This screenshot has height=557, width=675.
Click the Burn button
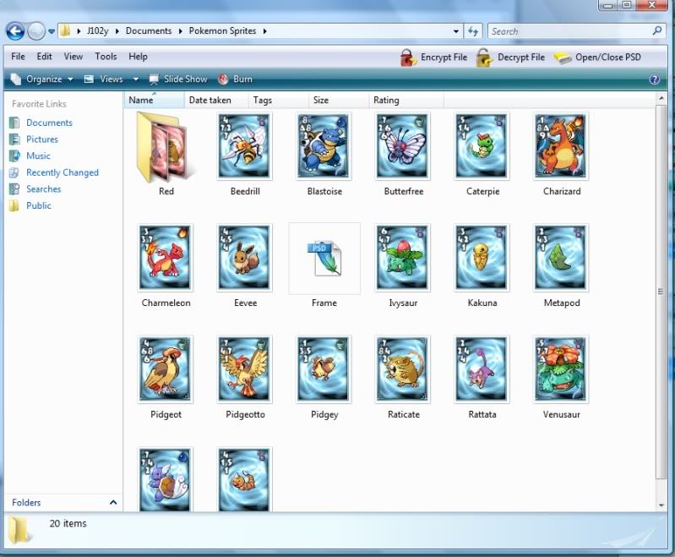coord(235,79)
